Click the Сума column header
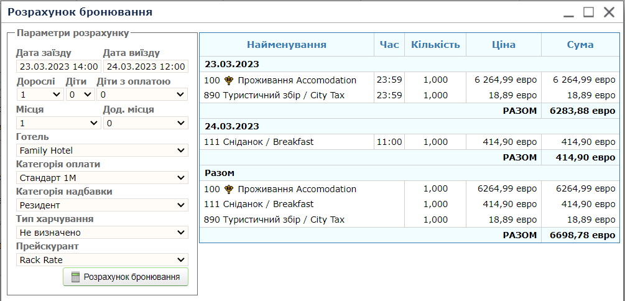This screenshot has height=301, width=625. (580, 45)
